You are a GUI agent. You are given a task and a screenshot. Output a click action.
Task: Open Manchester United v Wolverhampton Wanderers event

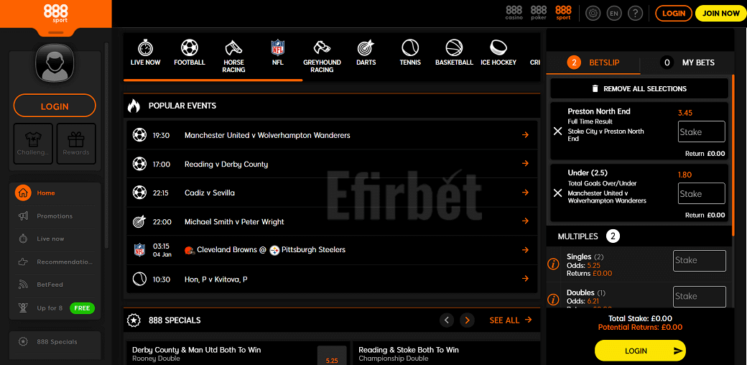pos(332,135)
